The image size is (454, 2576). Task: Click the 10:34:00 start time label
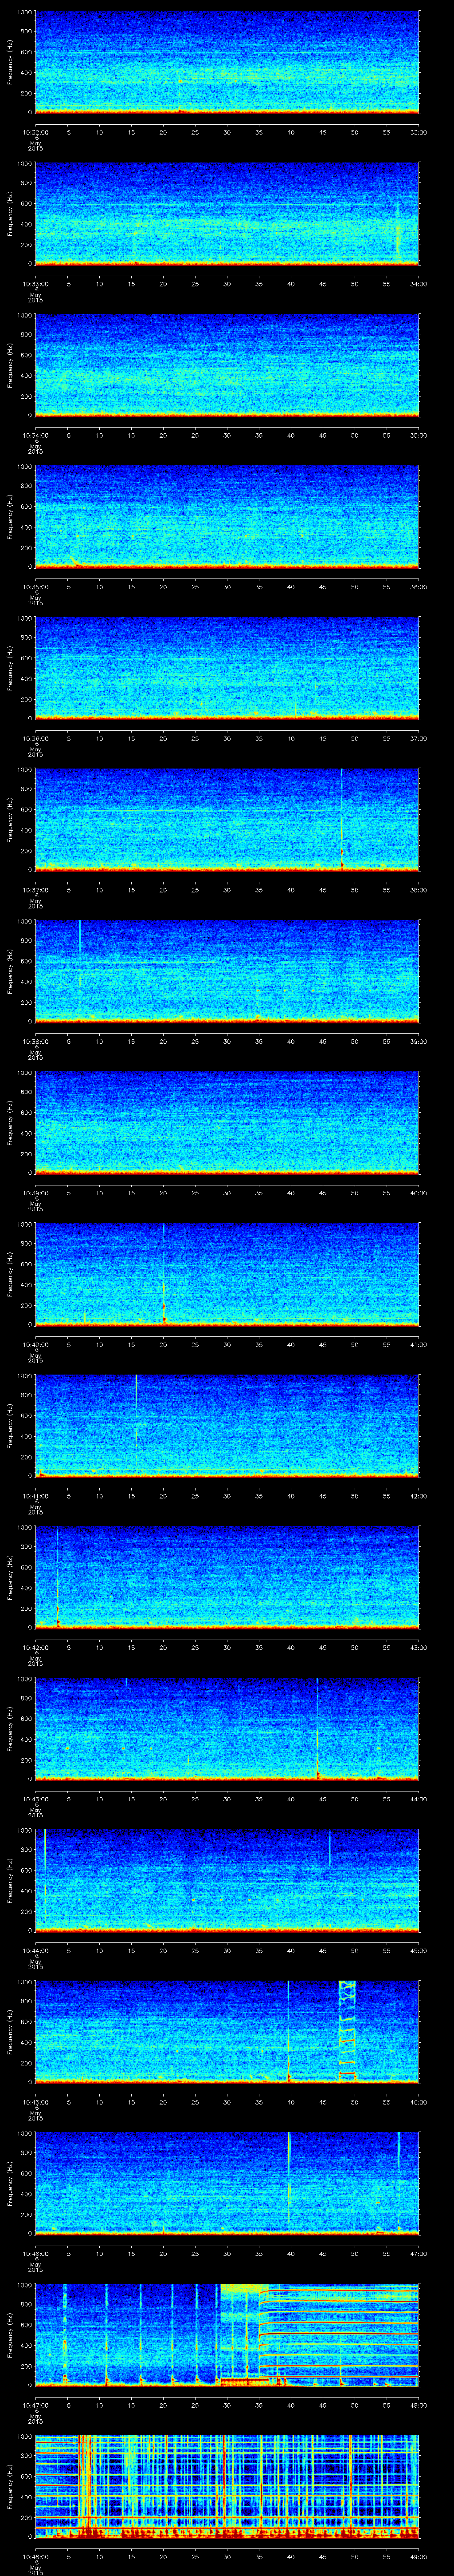pos(35,435)
